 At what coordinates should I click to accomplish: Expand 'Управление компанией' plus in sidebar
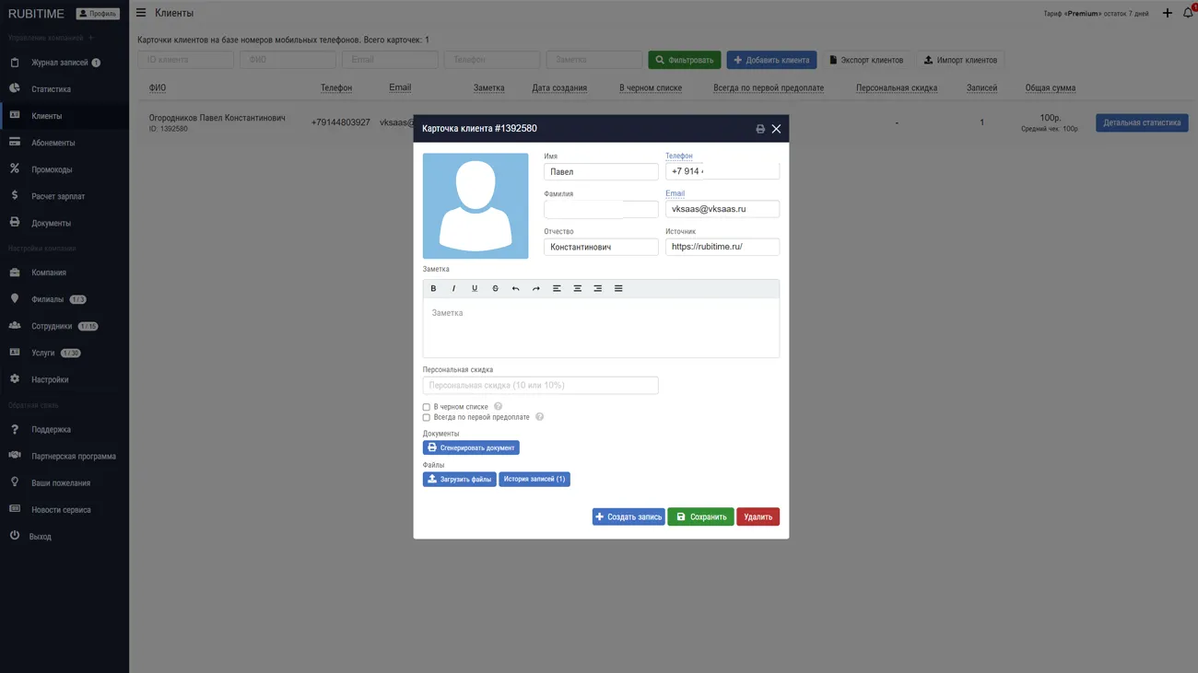point(90,38)
